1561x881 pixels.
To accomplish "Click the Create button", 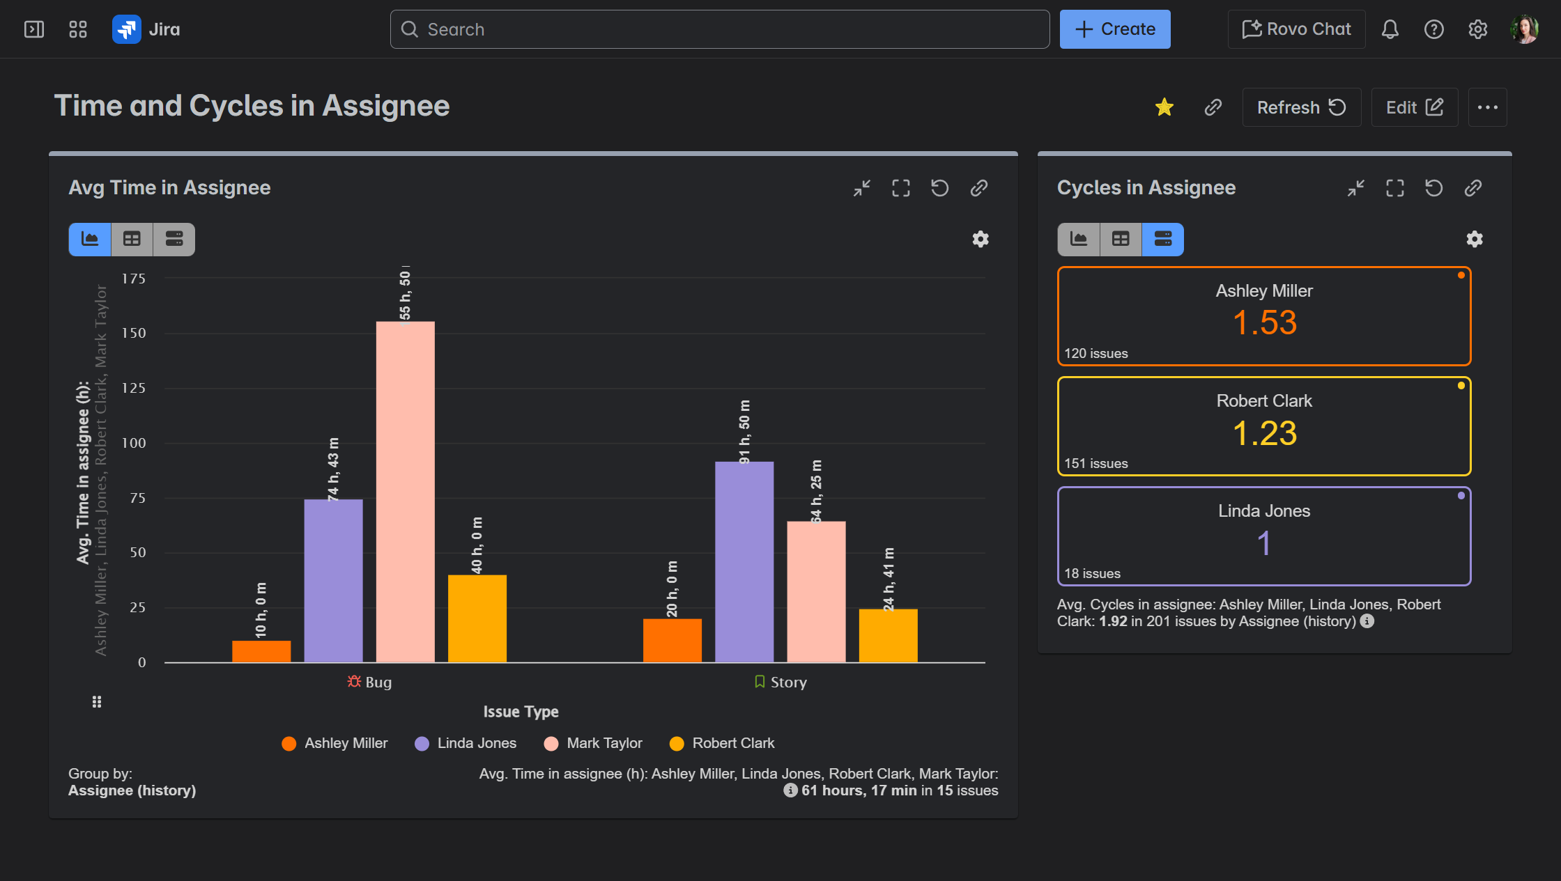I will coord(1115,29).
